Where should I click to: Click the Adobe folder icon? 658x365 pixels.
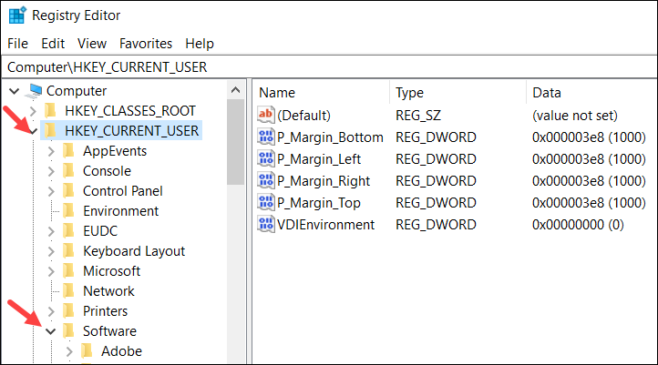tap(87, 351)
